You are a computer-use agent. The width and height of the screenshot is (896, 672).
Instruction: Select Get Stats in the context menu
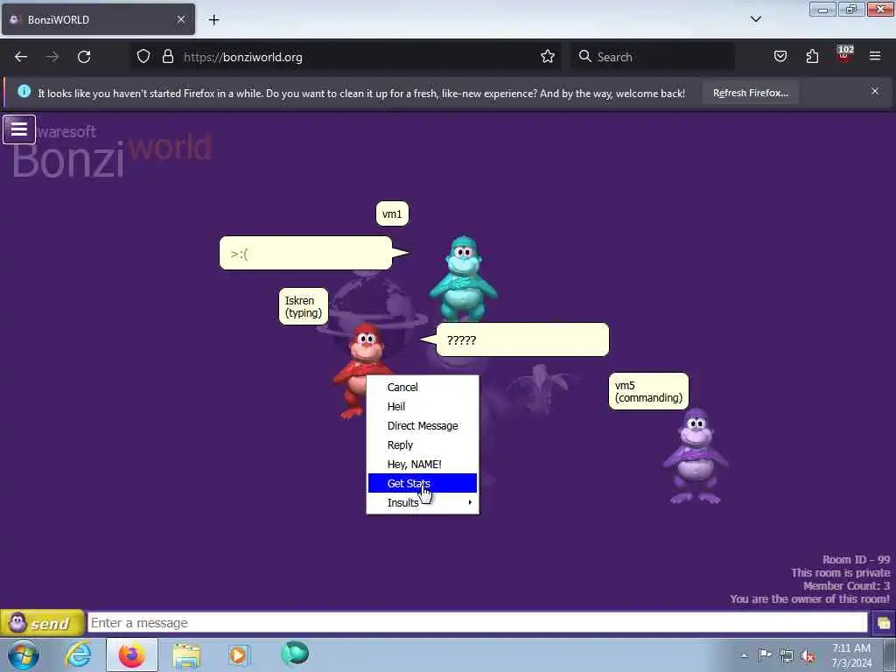[423, 483]
